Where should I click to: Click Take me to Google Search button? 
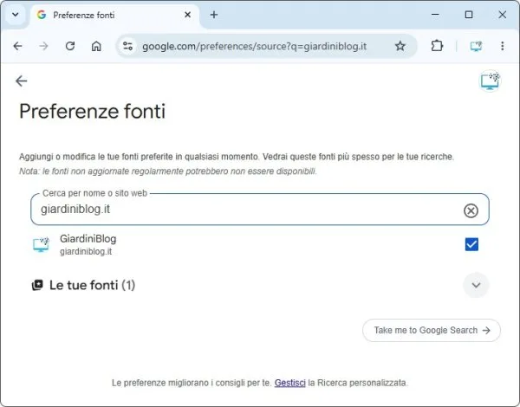(x=432, y=330)
